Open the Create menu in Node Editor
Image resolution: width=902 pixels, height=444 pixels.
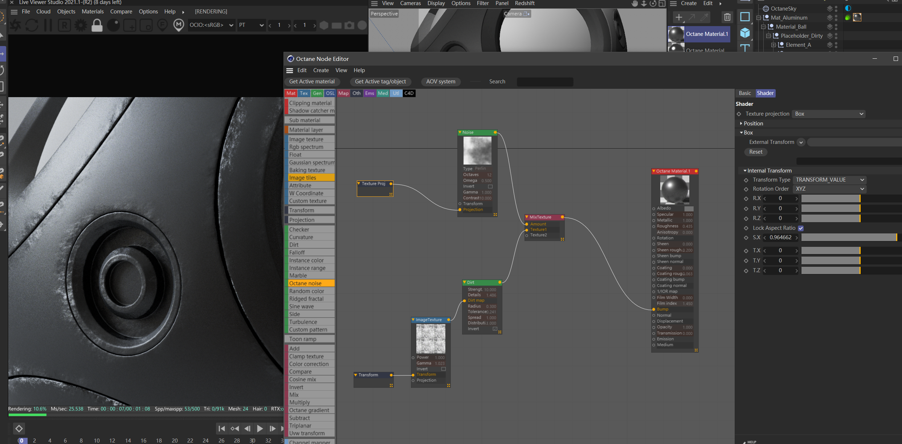click(x=321, y=70)
